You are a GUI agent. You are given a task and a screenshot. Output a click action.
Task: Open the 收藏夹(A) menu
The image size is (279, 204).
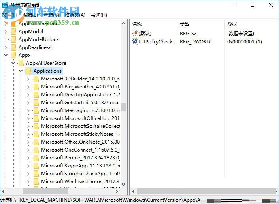click(75, 15)
